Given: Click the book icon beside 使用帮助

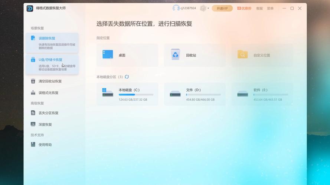Looking at the screenshot, I should click(33, 144).
